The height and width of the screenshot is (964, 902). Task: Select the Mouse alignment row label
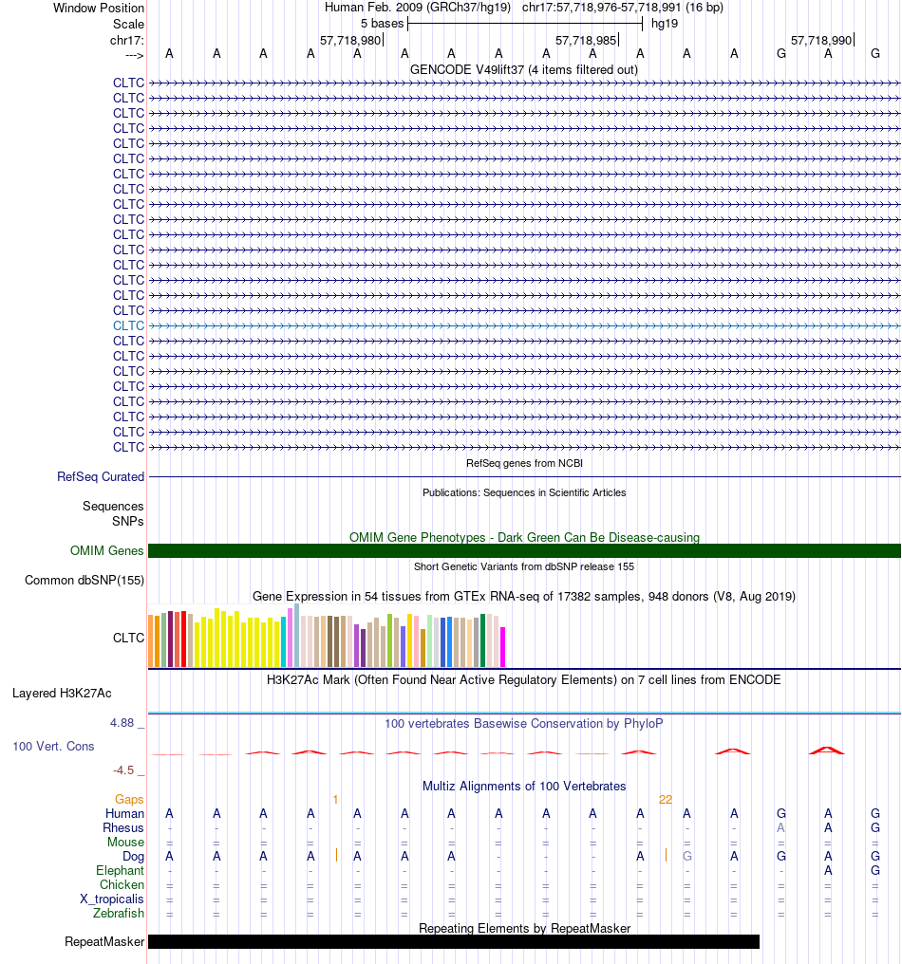[x=125, y=842]
